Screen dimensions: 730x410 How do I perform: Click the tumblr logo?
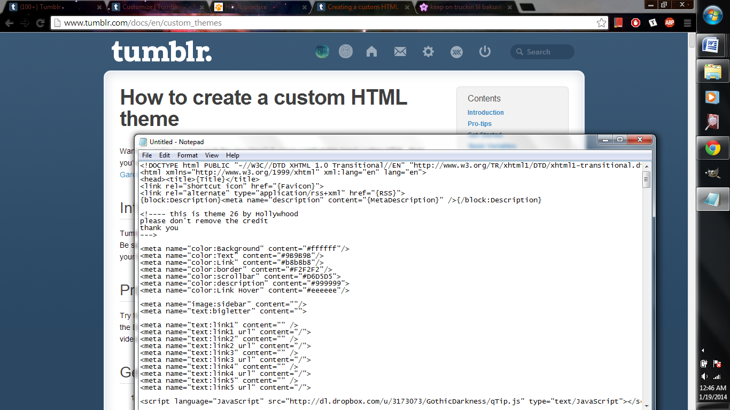click(x=161, y=52)
